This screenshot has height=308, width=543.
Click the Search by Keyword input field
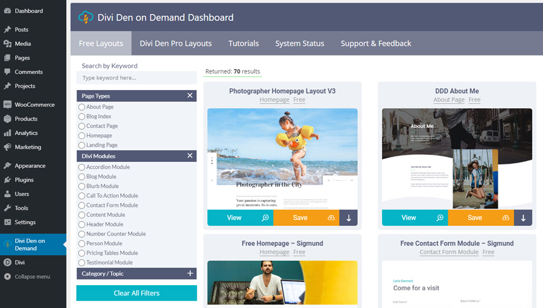click(136, 78)
